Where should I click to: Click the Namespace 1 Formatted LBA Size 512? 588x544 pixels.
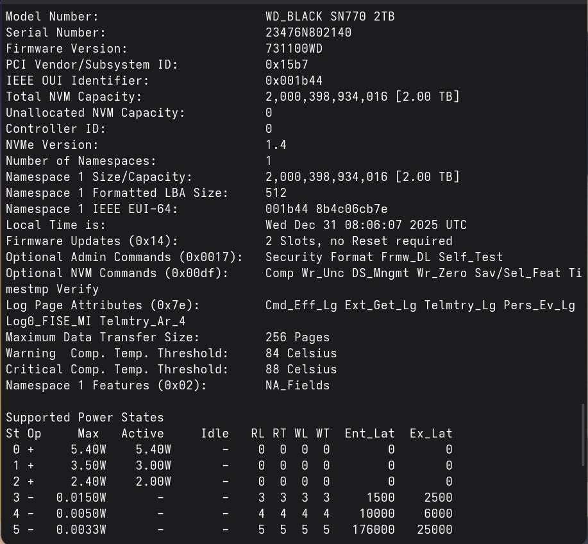click(276, 193)
